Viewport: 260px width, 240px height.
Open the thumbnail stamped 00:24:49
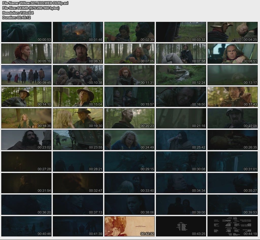click(129, 140)
